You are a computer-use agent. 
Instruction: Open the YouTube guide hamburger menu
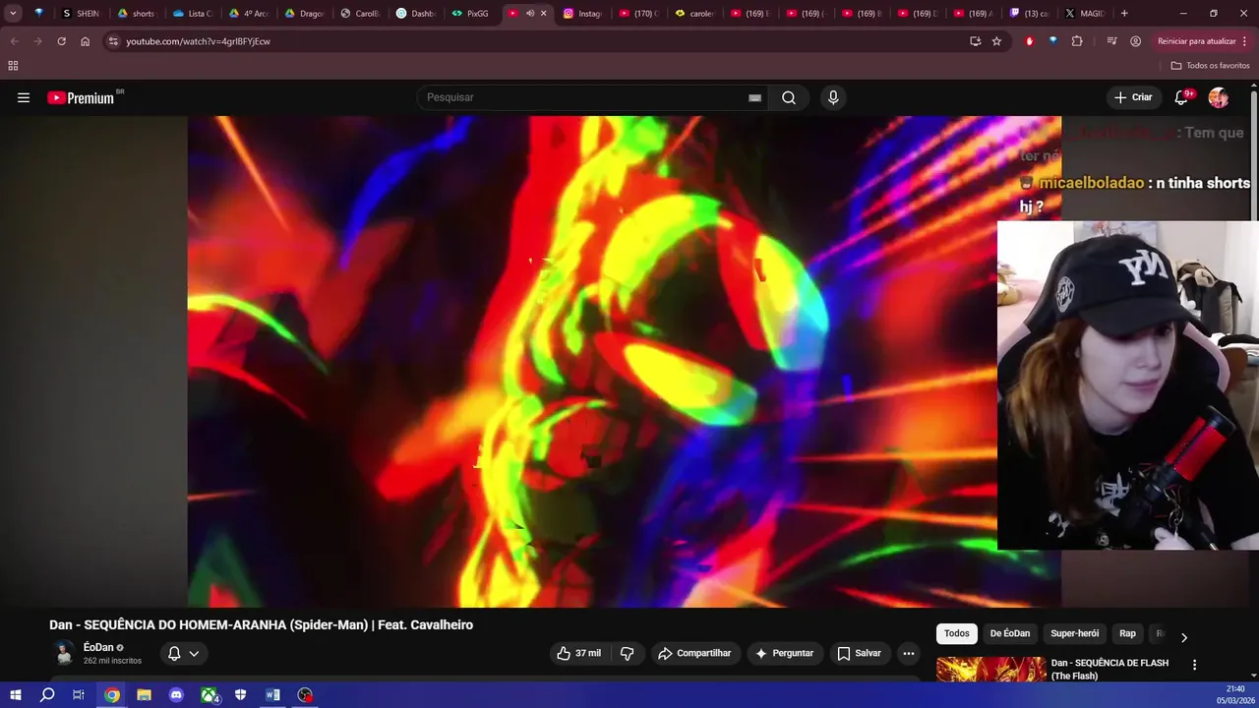point(24,97)
